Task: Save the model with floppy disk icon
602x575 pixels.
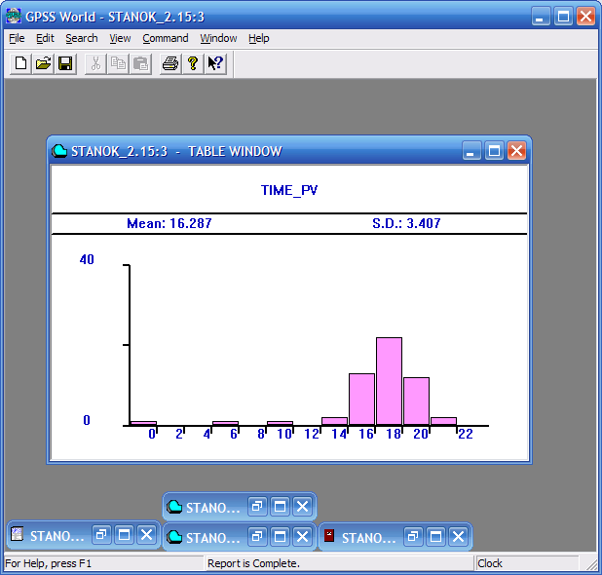Action: point(65,63)
